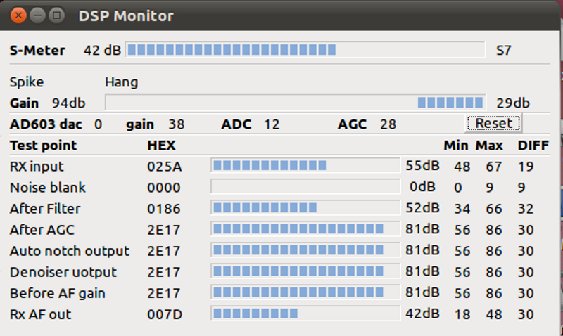
Task: Click the RX input level bar
Action: click(x=305, y=166)
